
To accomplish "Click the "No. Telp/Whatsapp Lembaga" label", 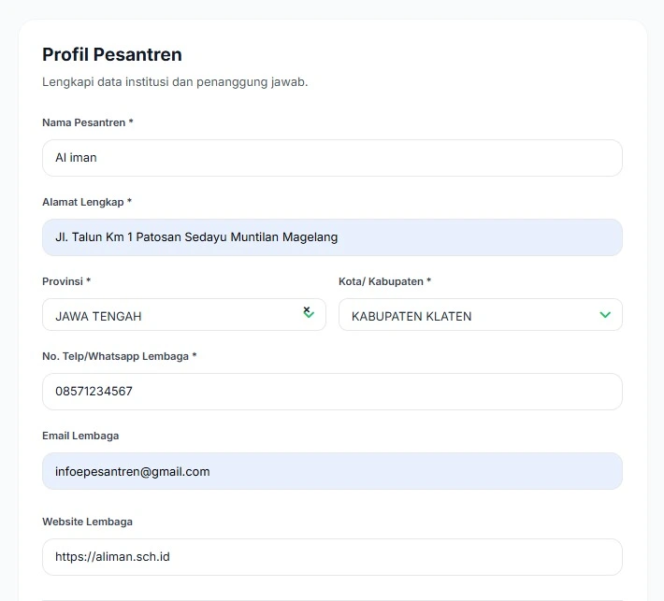I will point(119,356).
